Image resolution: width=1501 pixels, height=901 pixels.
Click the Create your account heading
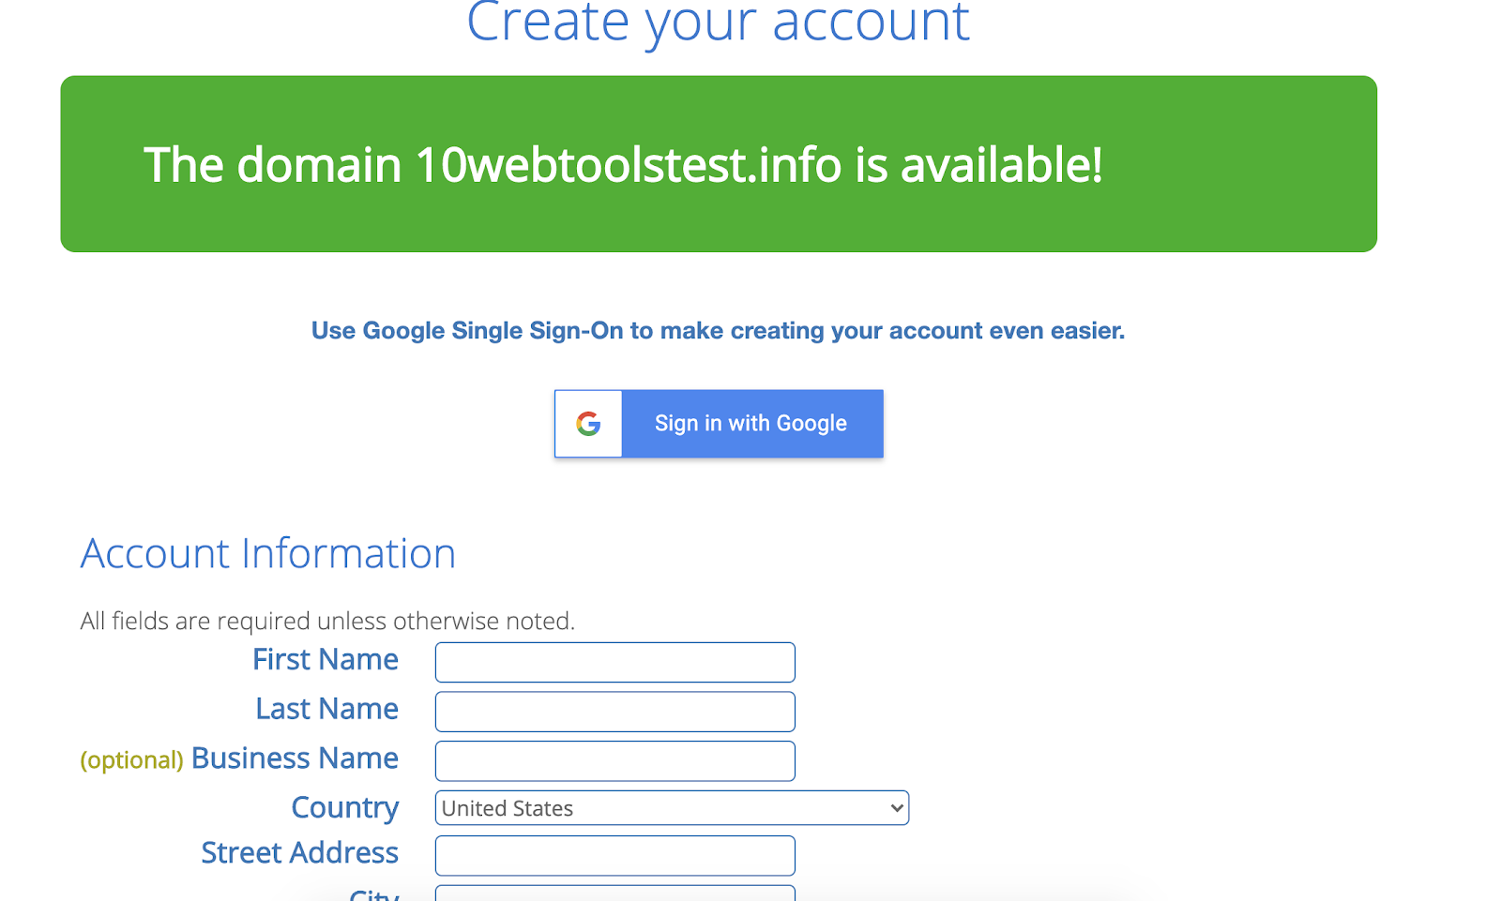[x=719, y=23]
